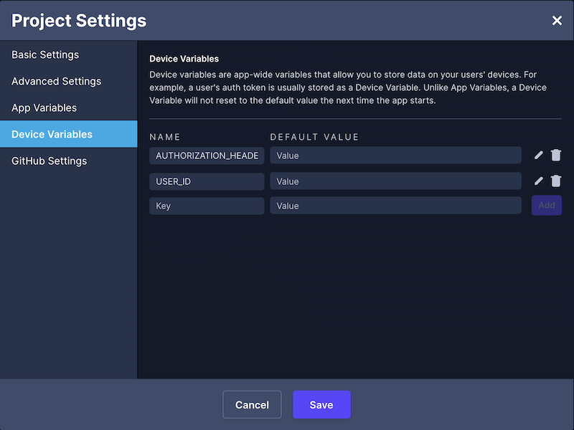Screen dimensions: 574x430
Task: Click the NAME column header
Action: click(165, 137)
